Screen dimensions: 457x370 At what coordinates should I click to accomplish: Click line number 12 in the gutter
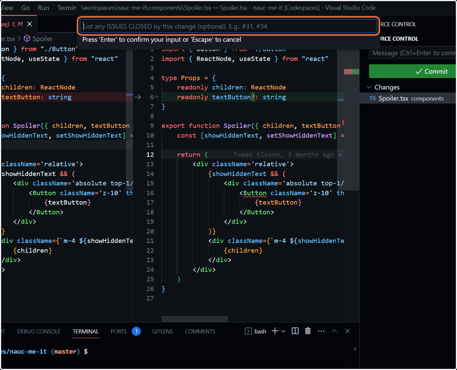(x=150, y=154)
